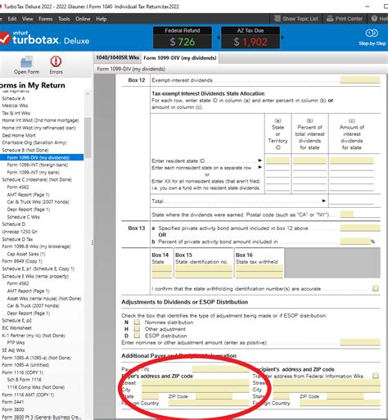Image resolution: width=388 pixels, height=420 pixels.
Task: Switch to Step-by-Step mode icon
Action: 372,34
